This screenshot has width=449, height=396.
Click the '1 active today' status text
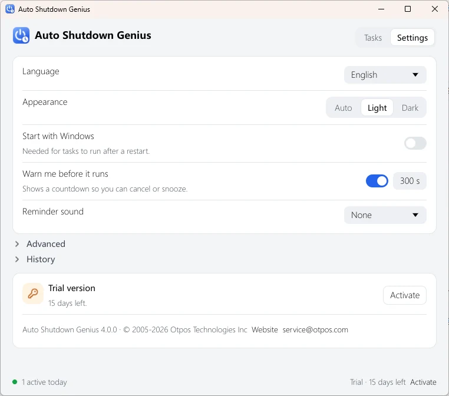click(x=44, y=382)
